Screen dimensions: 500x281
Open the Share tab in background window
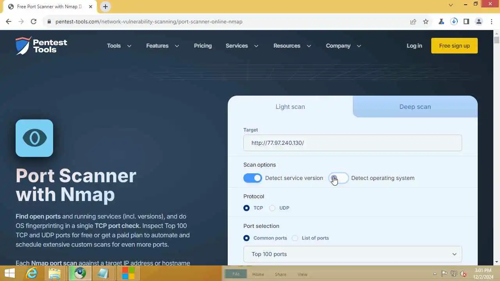[x=280, y=274]
